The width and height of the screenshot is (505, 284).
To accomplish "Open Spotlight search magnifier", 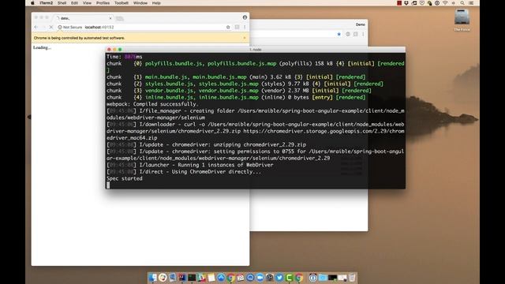I will (462, 3).
